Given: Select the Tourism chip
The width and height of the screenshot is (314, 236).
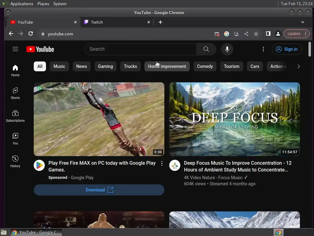Looking at the screenshot, I should click(x=232, y=66).
